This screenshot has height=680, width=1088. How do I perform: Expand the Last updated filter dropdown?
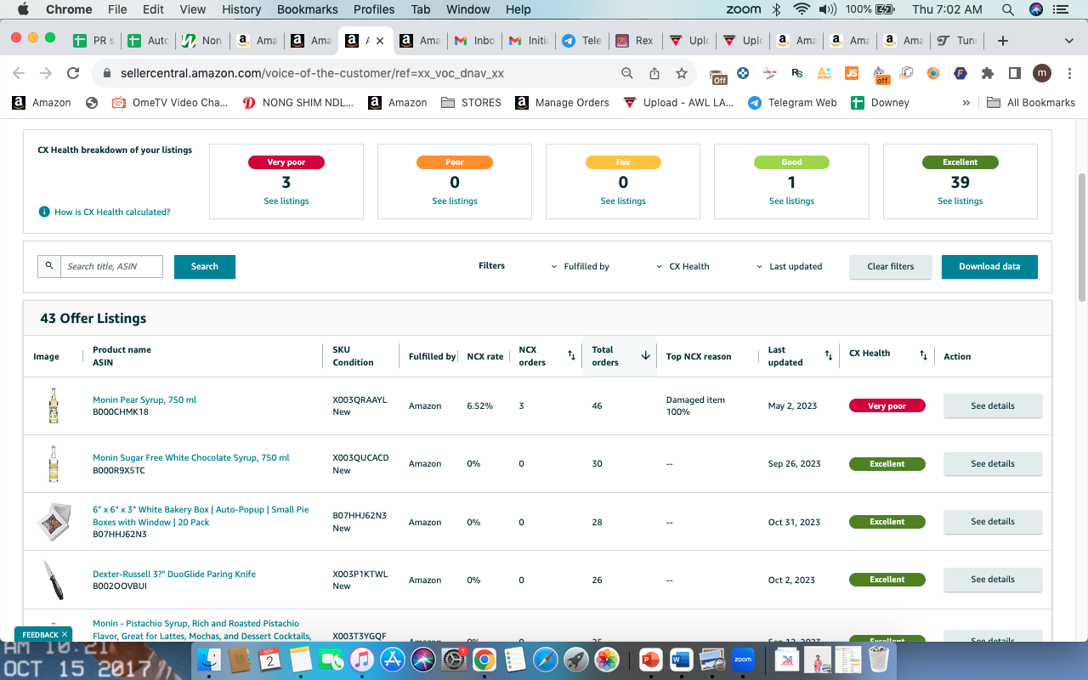(x=790, y=266)
